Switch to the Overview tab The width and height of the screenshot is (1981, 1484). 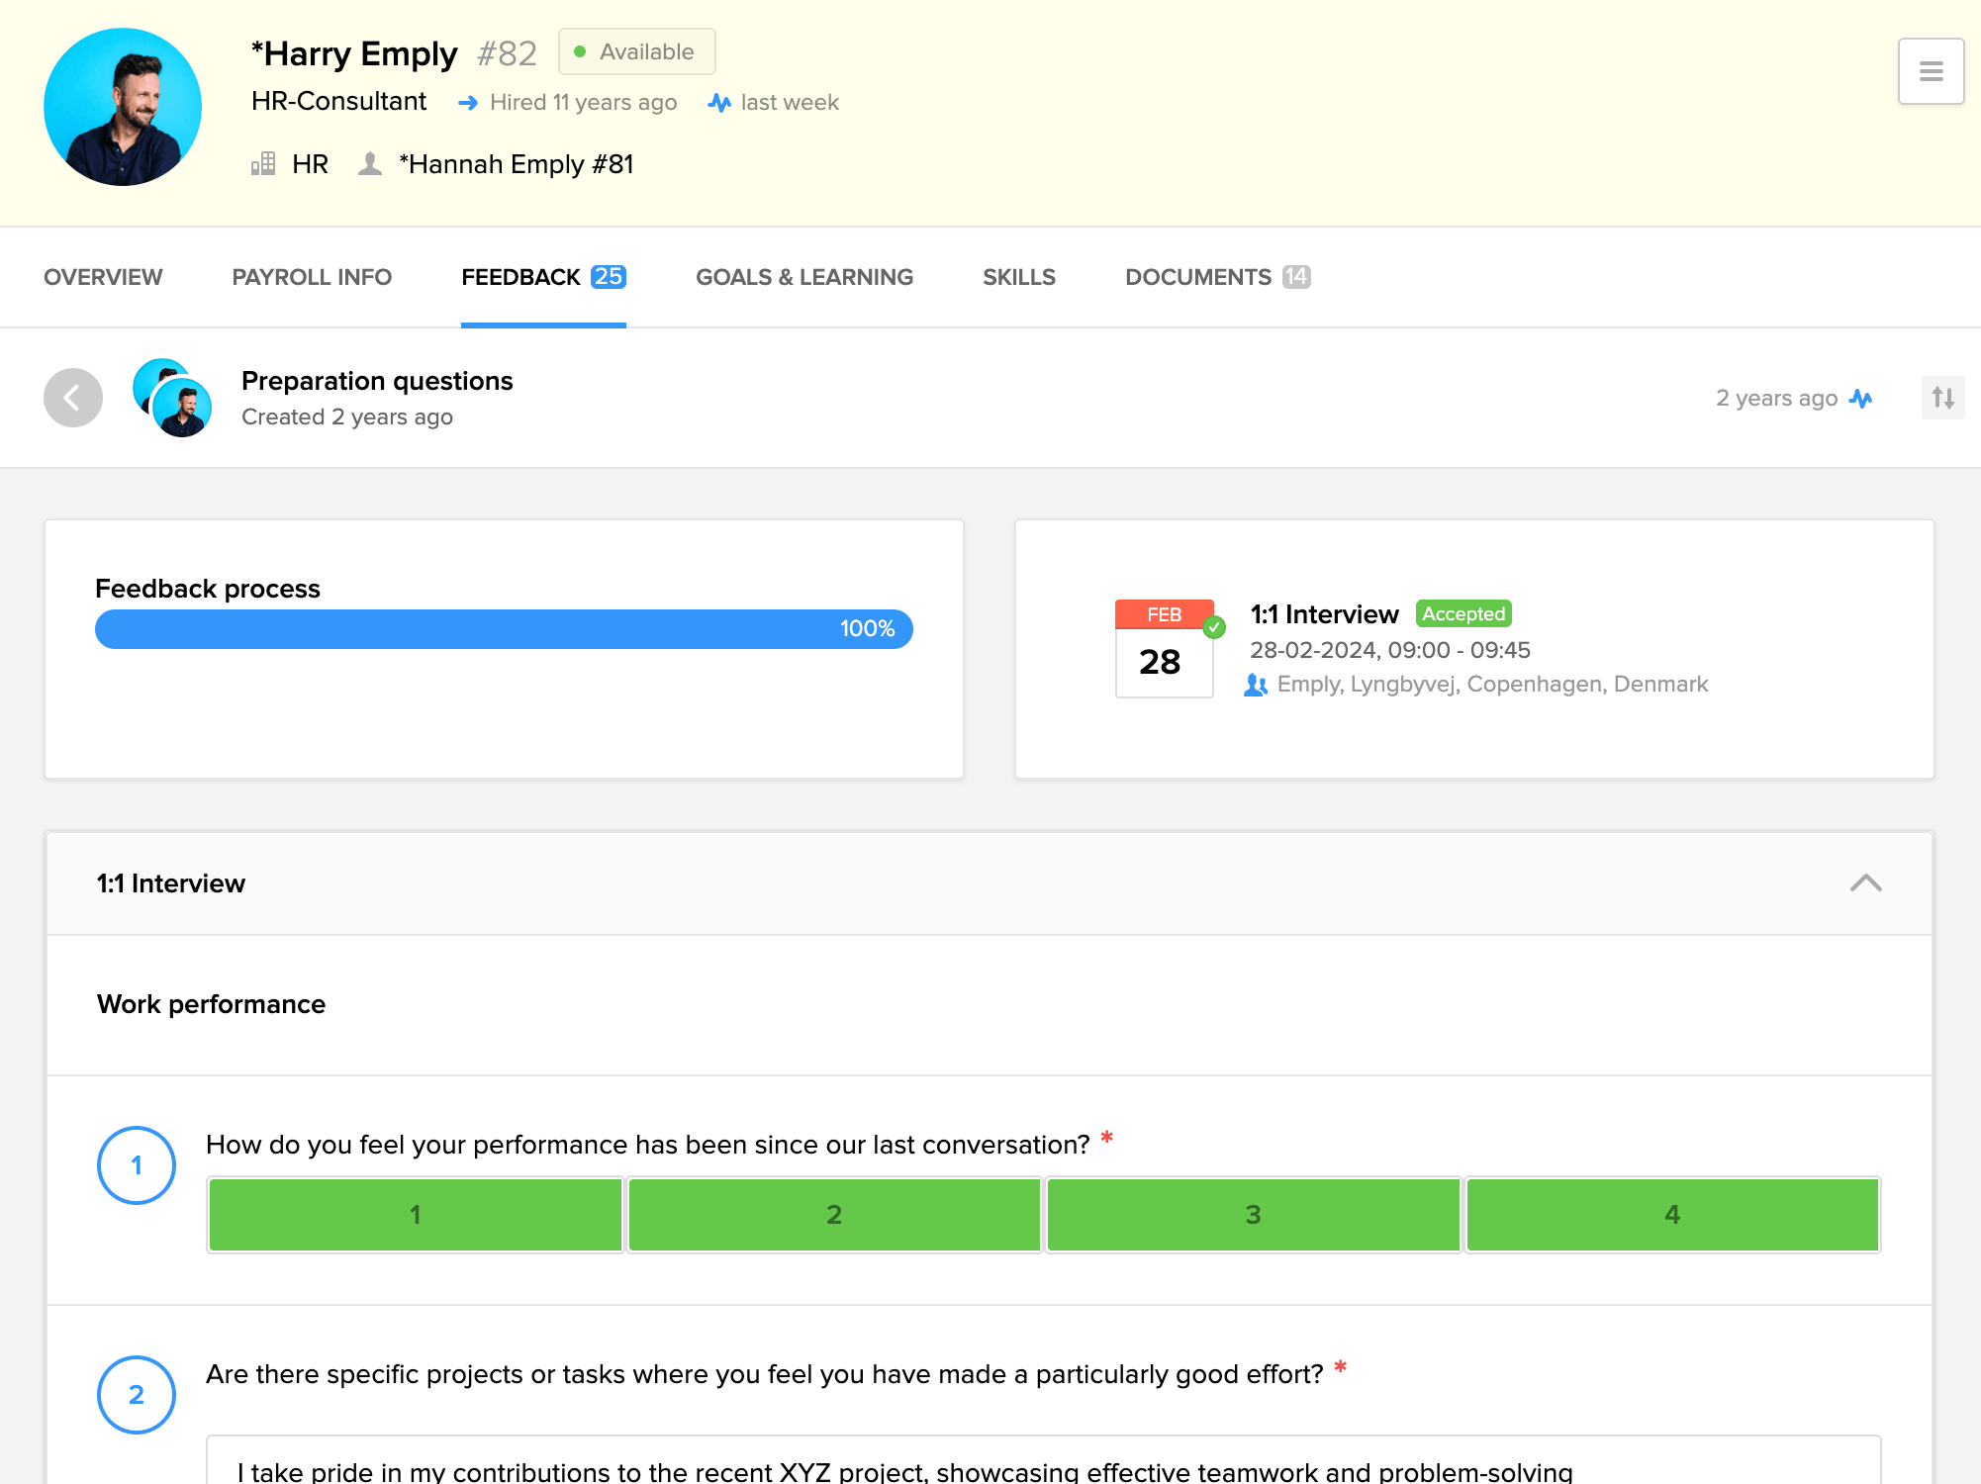(103, 277)
